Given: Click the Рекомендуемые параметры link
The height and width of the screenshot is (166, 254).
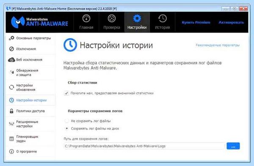Looking at the screenshot, I should click(218, 45).
